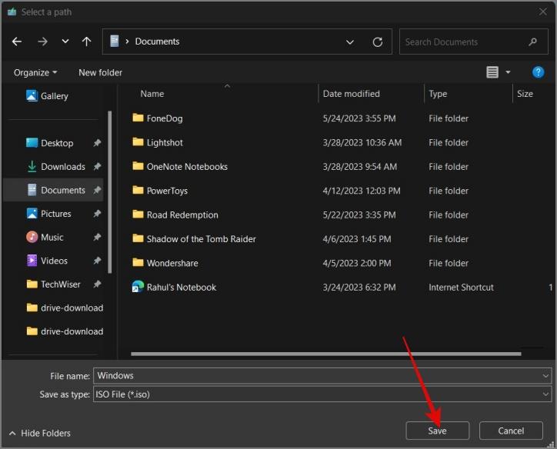Select Shadow of the Tomb Raider folder
The height and width of the screenshot is (449, 557).
click(201, 239)
